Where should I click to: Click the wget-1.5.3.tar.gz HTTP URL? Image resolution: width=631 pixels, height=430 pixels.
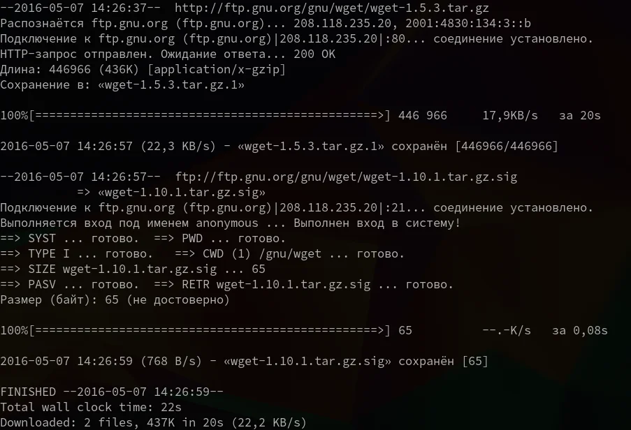coord(332,8)
